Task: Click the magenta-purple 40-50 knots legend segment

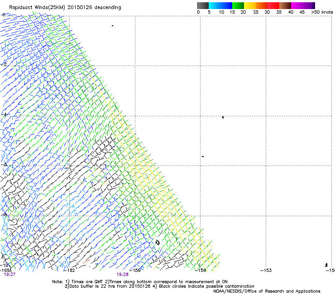Action: (303, 5)
